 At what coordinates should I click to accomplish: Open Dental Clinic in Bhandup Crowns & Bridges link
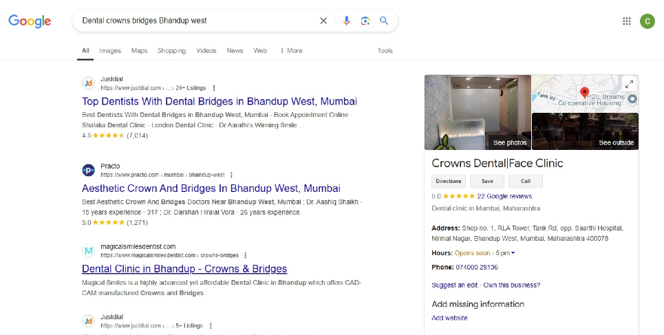(184, 269)
